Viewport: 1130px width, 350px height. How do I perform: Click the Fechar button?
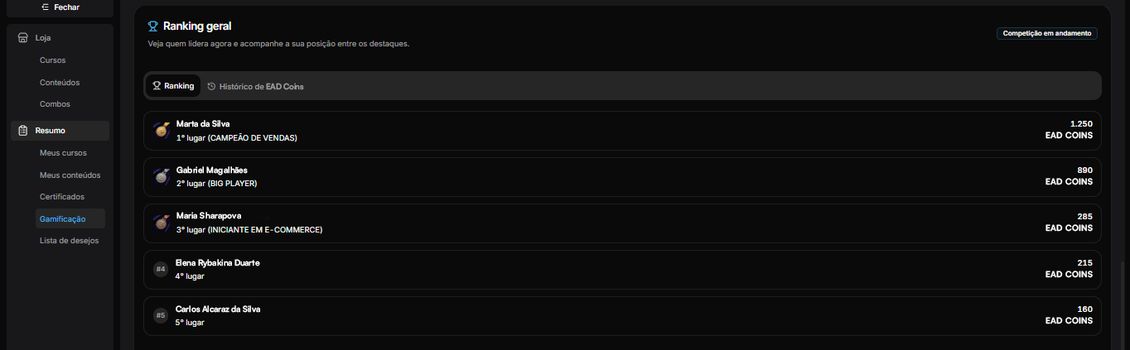[60, 7]
